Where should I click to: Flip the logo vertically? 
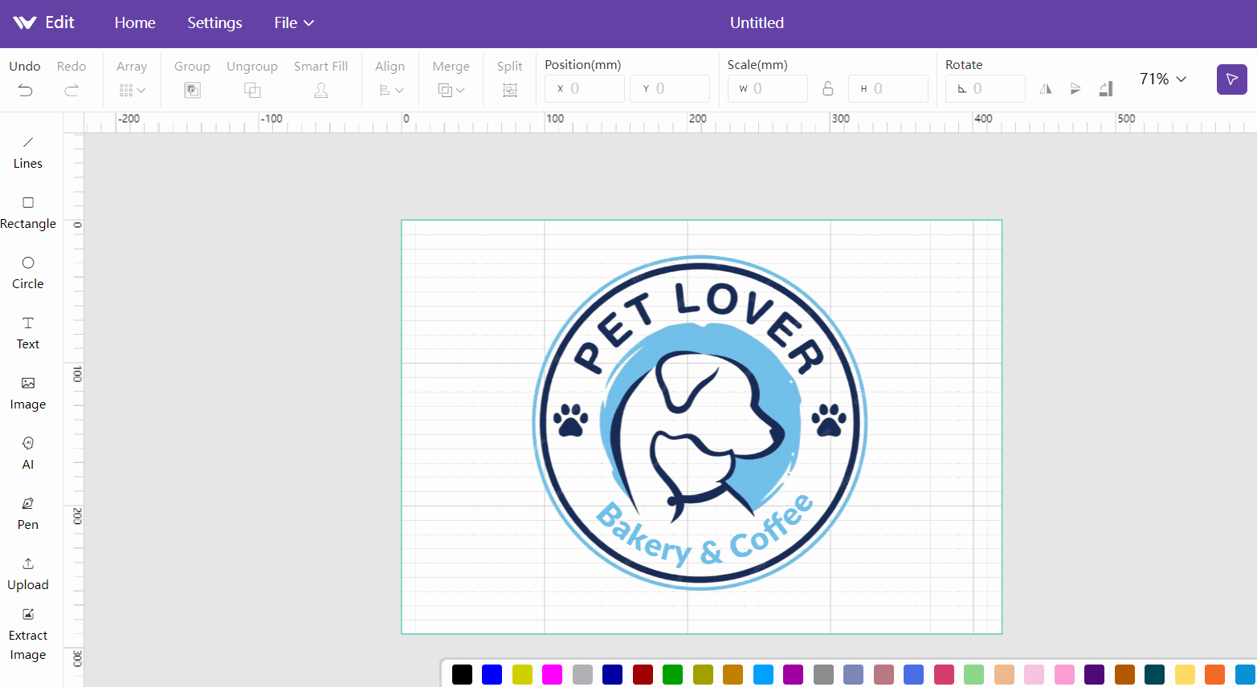coord(1075,88)
